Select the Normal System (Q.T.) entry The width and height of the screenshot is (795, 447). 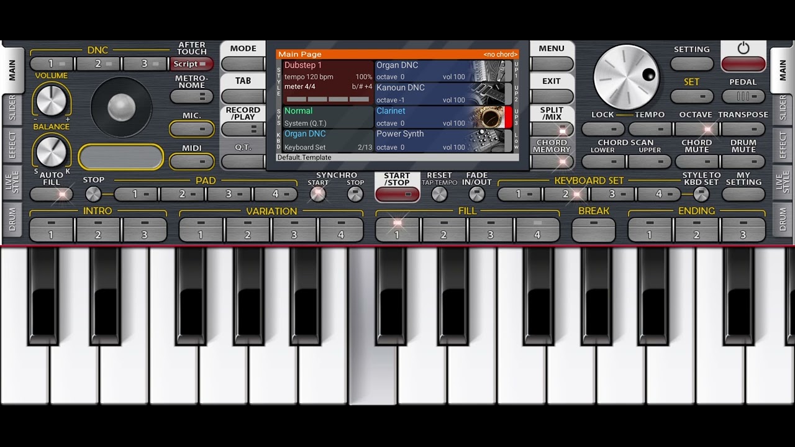(x=328, y=117)
